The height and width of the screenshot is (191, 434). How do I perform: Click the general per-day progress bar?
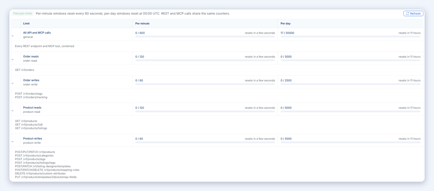tap(351, 37)
